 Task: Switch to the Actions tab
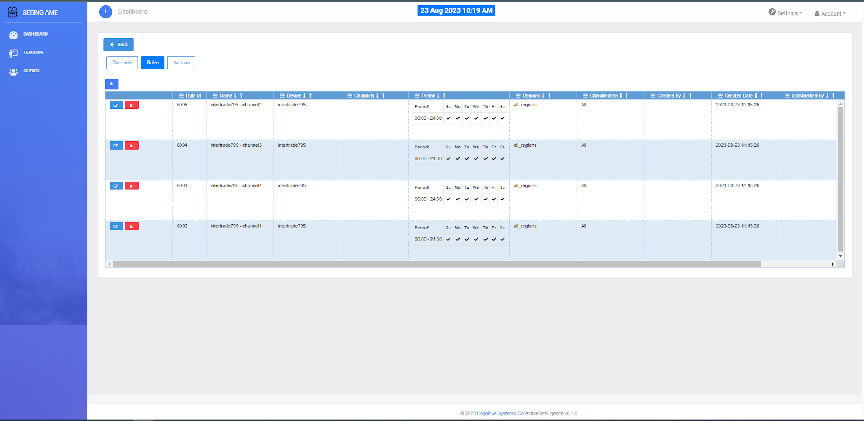(181, 63)
